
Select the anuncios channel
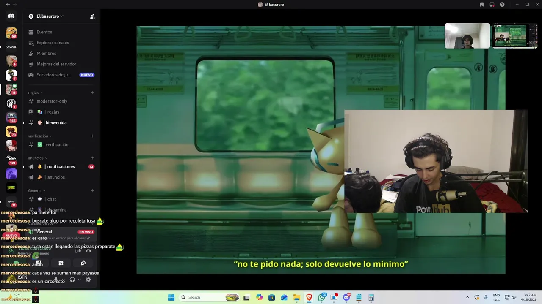tap(61, 177)
